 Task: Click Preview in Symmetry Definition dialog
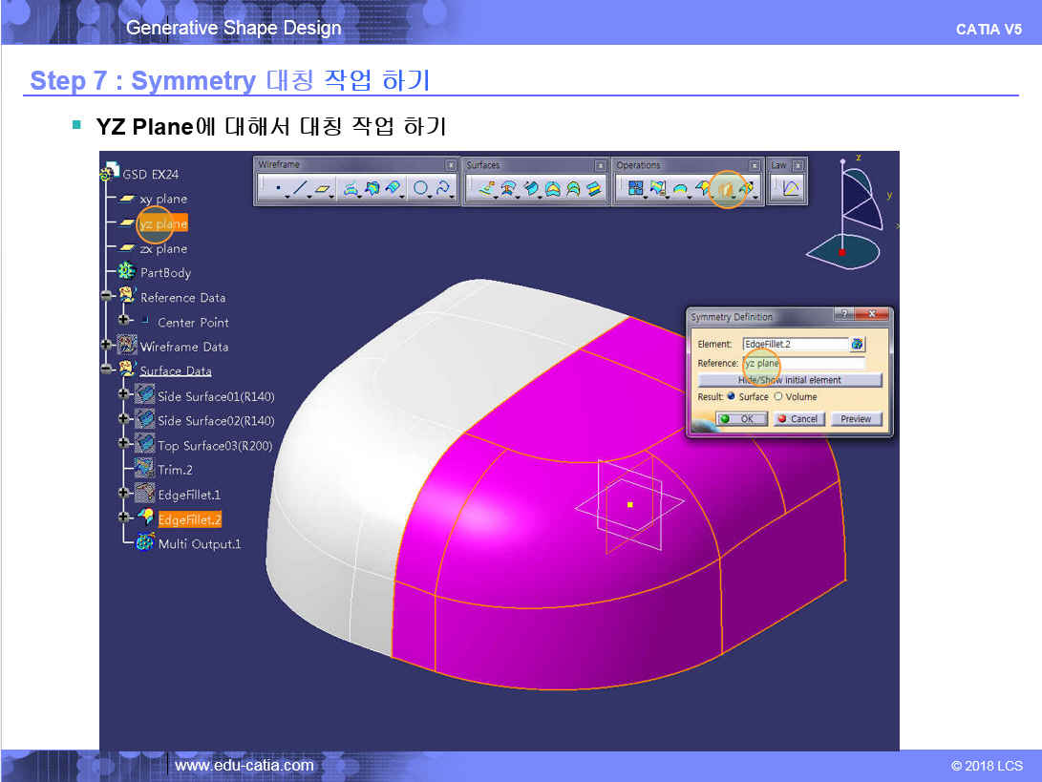855,418
